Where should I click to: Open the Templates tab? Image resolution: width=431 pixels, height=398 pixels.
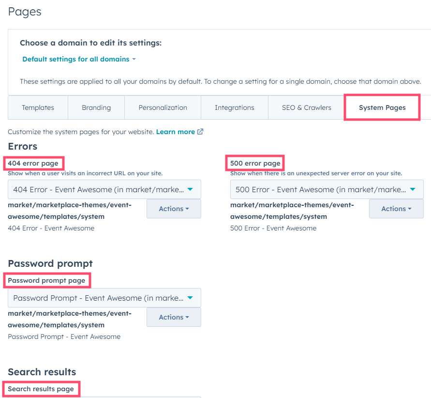[38, 107]
